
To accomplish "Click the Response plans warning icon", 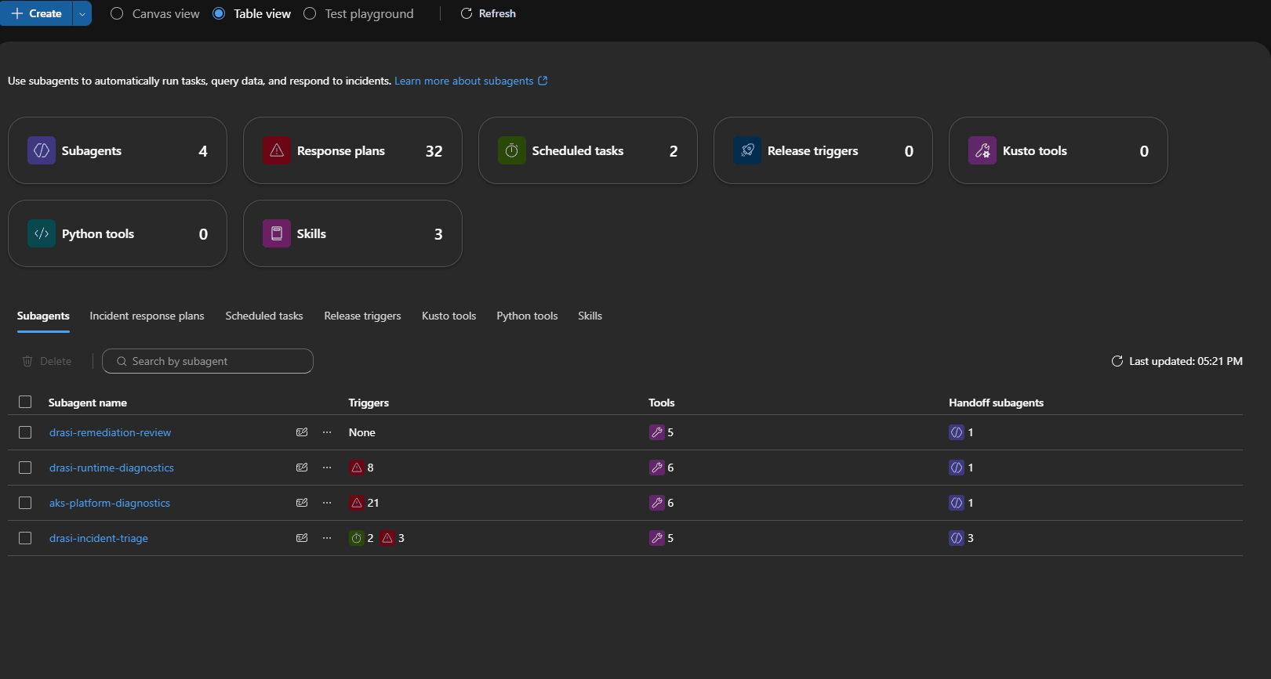I will [277, 150].
